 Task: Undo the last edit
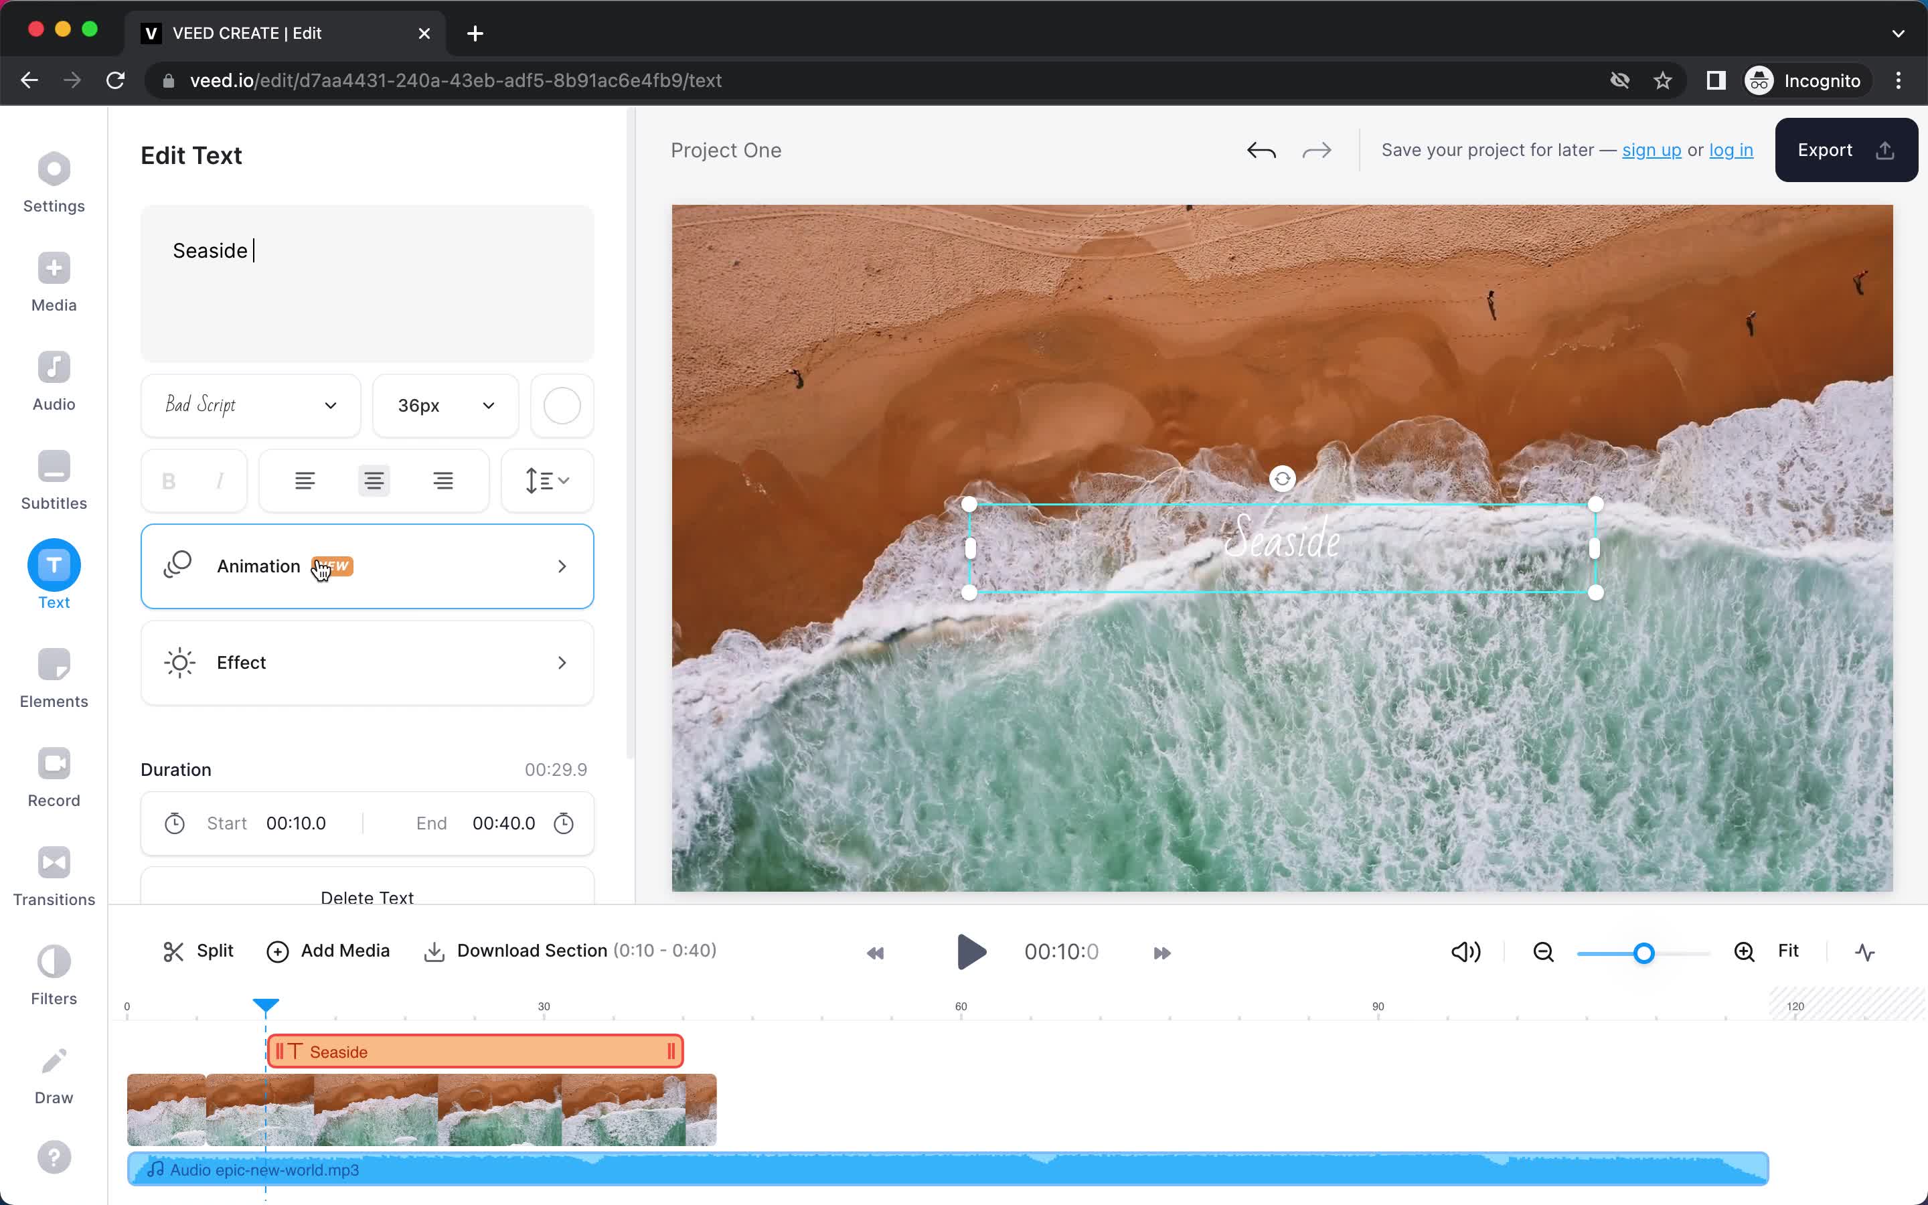tap(1261, 150)
